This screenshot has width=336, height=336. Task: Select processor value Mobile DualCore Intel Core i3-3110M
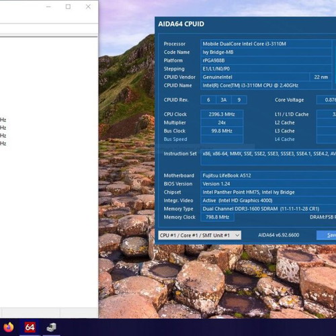(266, 44)
